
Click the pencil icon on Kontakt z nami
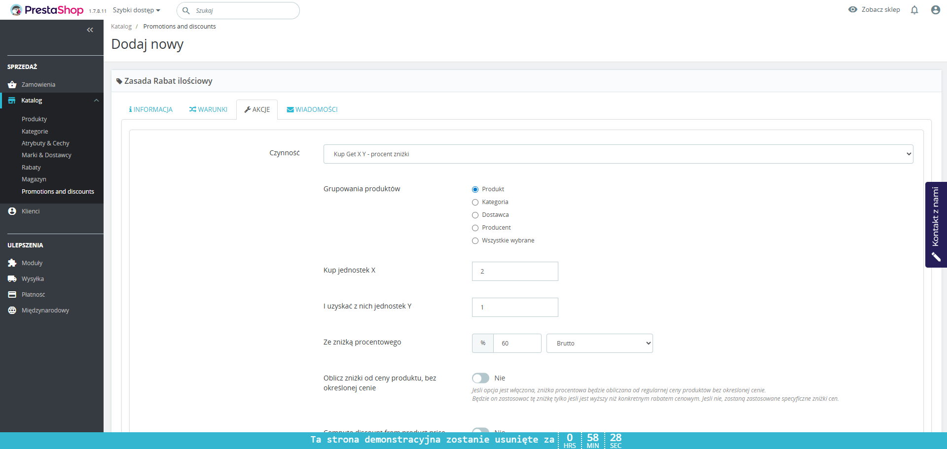pos(936,257)
